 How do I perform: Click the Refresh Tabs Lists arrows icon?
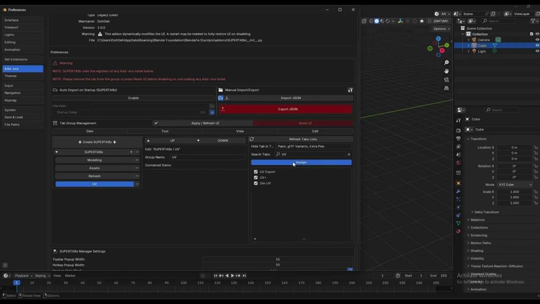tap(251, 139)
